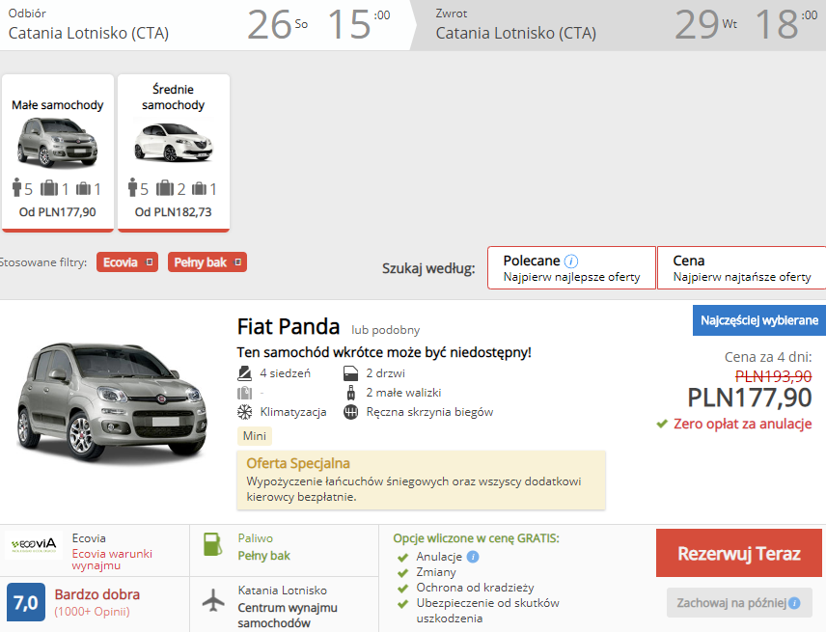Change the pickup time 15:00

pyautogui.click(x=359, y=24)
